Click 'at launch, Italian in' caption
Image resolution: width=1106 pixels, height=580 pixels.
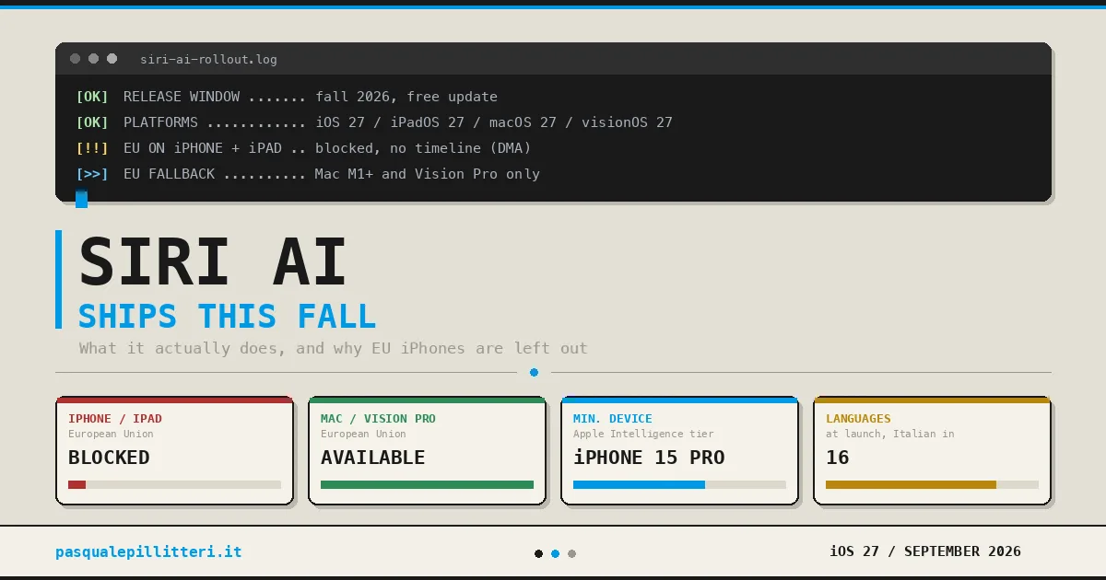(889, 434)
